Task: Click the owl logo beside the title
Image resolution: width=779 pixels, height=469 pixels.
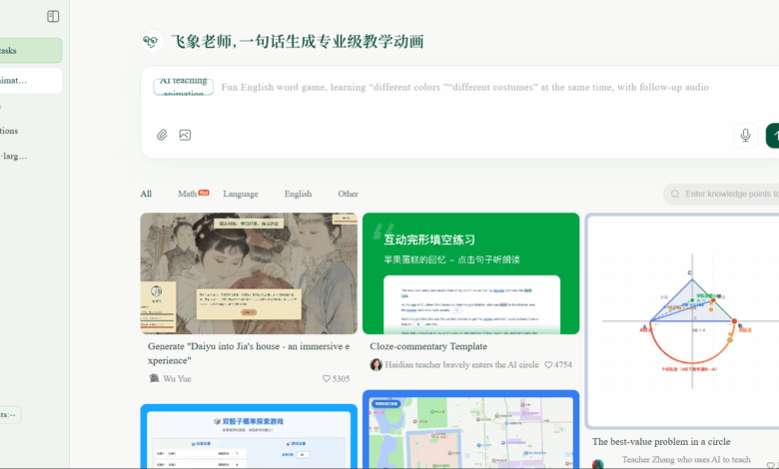Action: click(151, 42)
